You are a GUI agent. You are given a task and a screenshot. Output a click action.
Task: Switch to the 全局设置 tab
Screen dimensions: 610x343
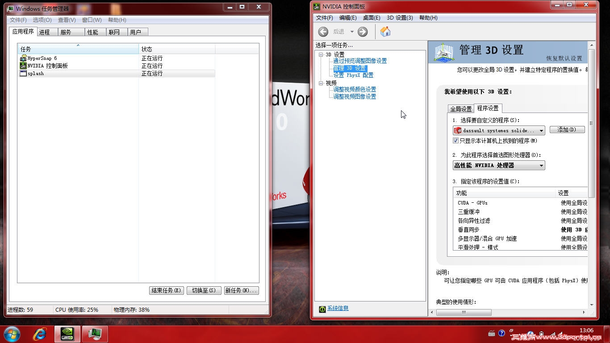461,109
